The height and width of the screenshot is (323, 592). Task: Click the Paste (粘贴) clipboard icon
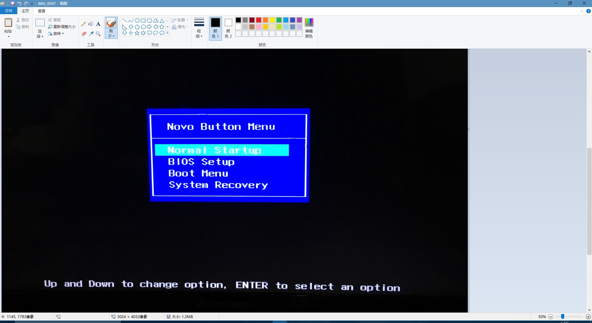click(x=8, y=23)
